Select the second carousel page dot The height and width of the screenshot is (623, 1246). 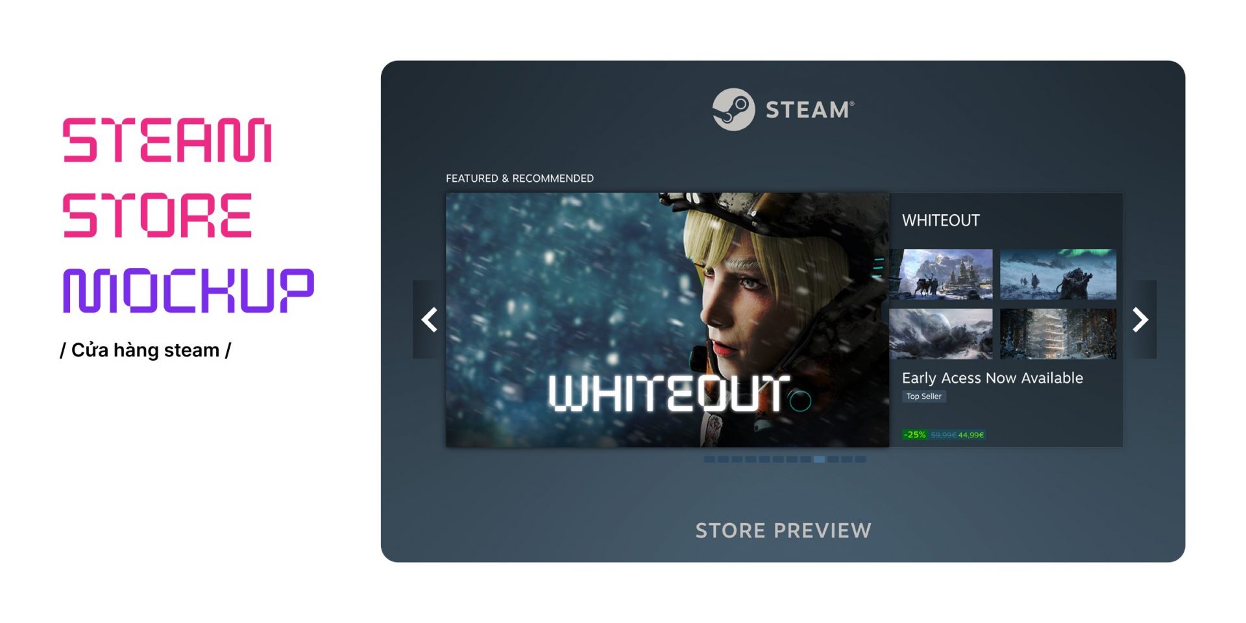pyautogui.click(x=723, y=459)
